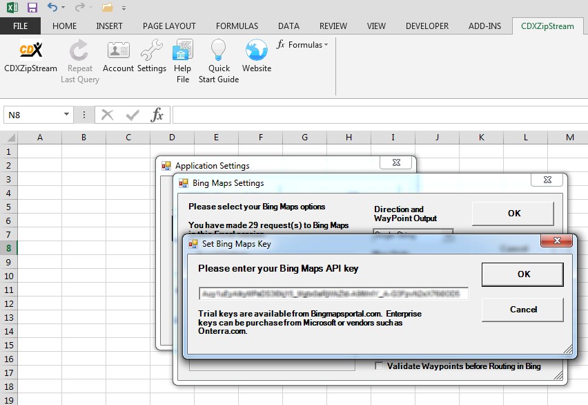The image size is (588, 405).
Task: Go to the PAGE LAYOUT tab
Action: pos(169,26)
